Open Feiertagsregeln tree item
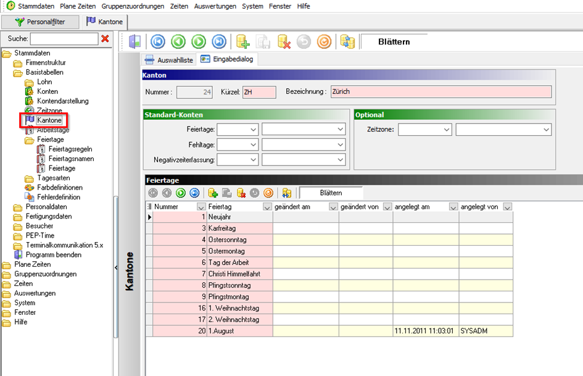 pyautogui.click(x=70, y=149)
